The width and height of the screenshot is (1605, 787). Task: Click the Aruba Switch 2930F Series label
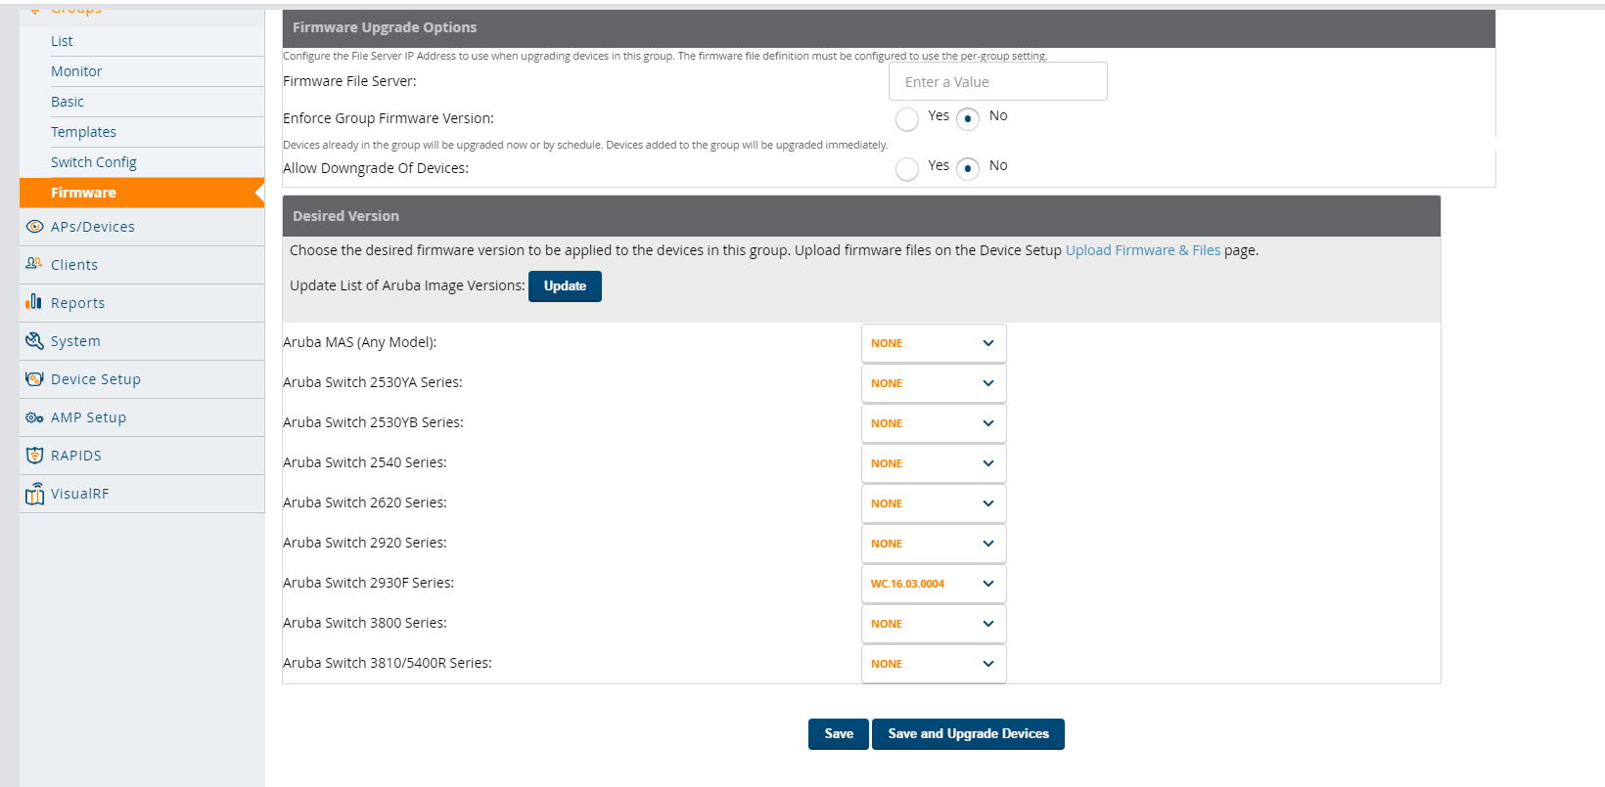[x=369, y=583]
